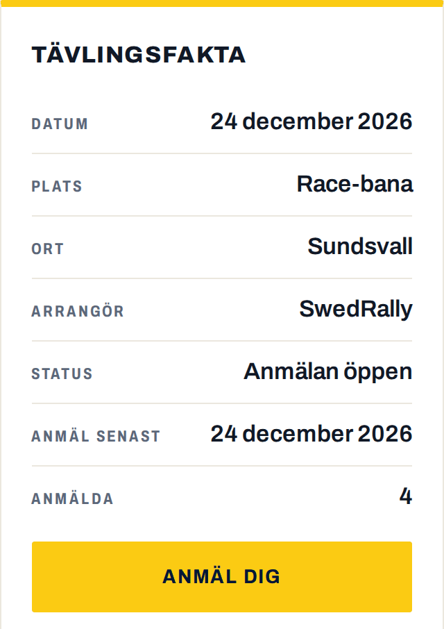Select the Race-bana place value

pos(355,184)
